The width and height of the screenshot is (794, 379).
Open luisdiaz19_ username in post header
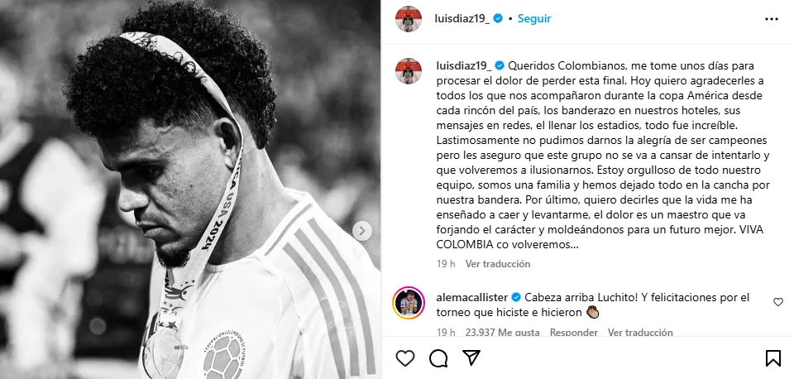462,19
